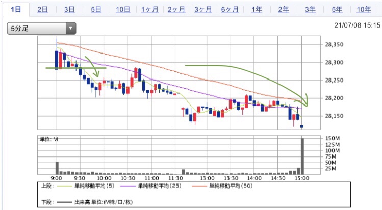Click the timestamp 21/07/08 15:15

coord(357,25)
